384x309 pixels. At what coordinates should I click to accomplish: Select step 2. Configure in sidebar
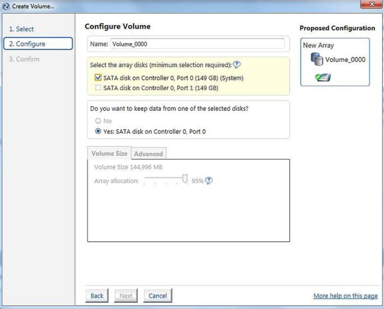tap(38, 44)
